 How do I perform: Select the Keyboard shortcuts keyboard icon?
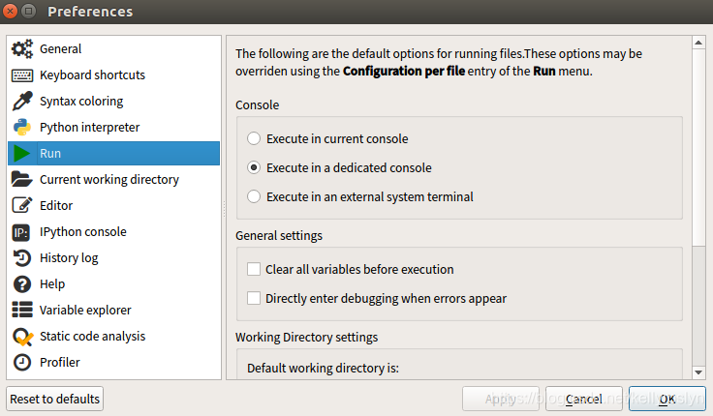21,75
